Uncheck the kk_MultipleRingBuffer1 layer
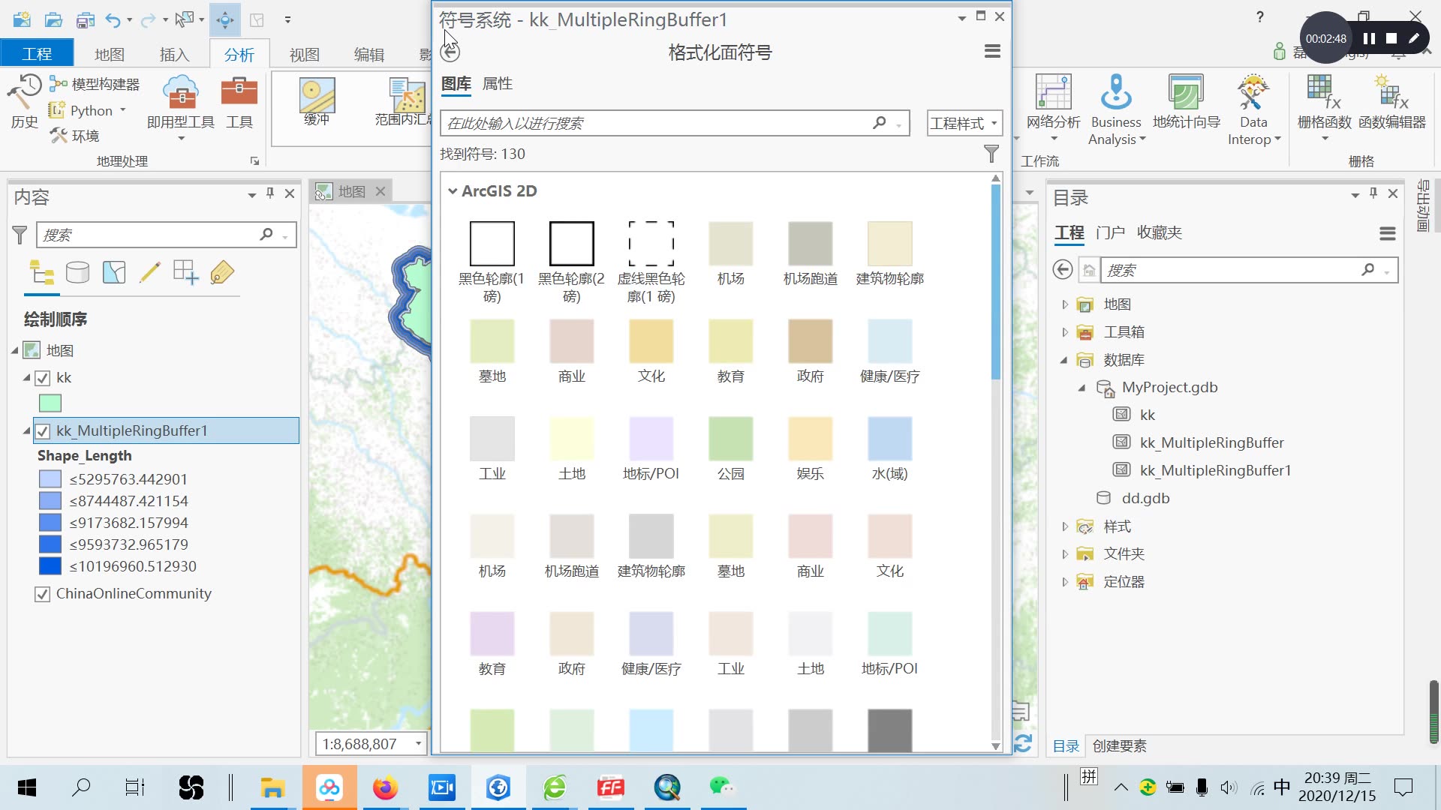 [x=43, y=430]
